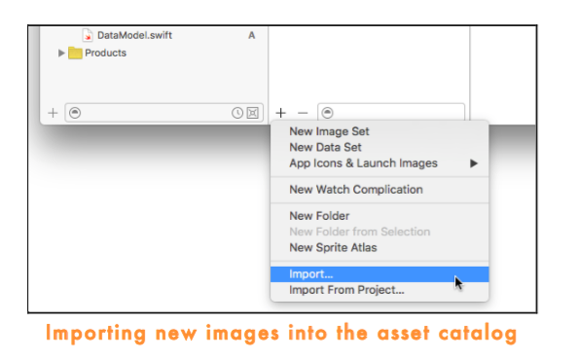Open filter options icon in navigator filter field
Screen dimensions: 577x360
coord(75,113)
